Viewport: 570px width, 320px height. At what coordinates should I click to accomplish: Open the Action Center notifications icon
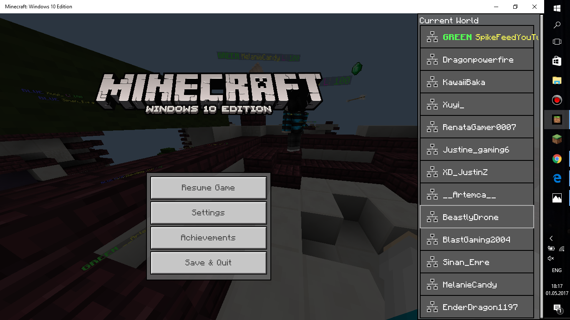557,308
